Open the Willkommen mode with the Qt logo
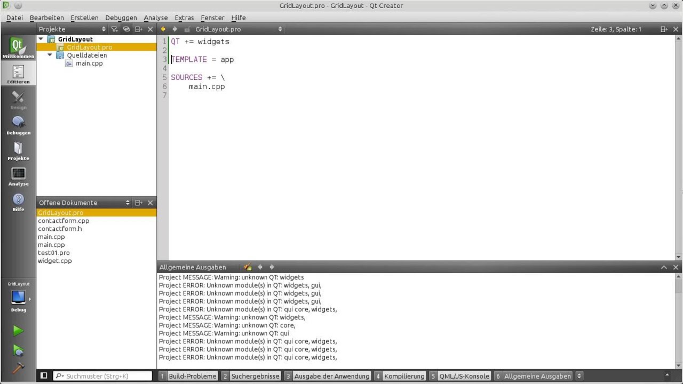The image size is (683, 384). (18, 48)
